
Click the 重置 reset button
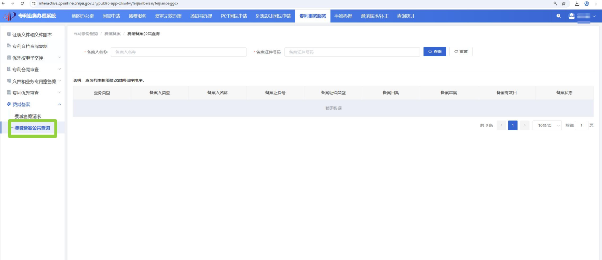point(461,52)
